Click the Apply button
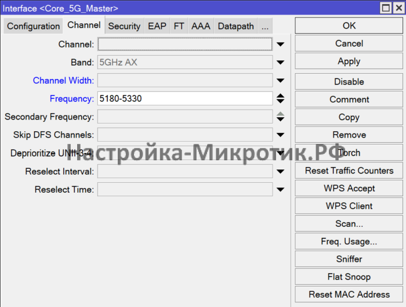Image resolution: width=406 pixels, height=307 pixels. 349,61
